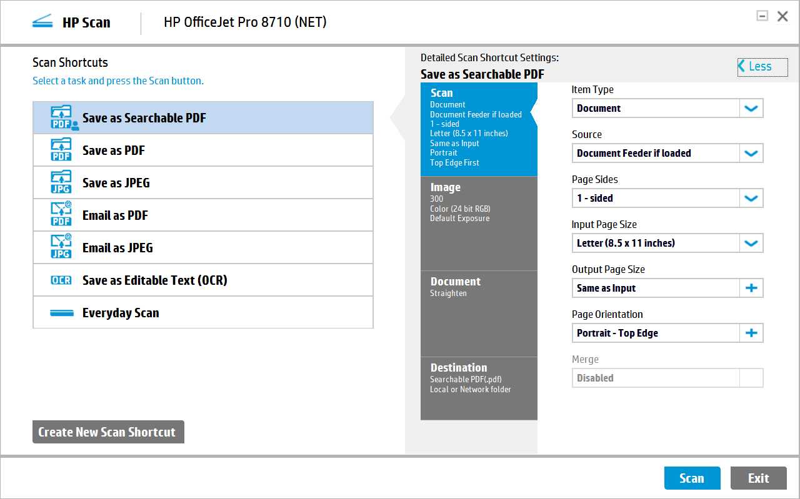
Task: Open the Source dropdown
Action: [751, 153]
